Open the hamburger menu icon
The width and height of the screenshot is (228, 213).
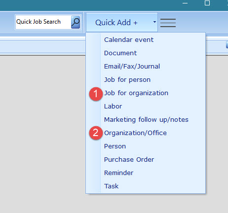click(x=168, y=23)
